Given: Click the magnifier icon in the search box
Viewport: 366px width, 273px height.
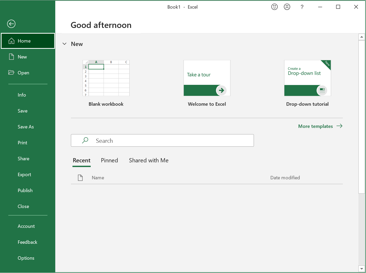Looking at the screenshot, I should (85, 140).
